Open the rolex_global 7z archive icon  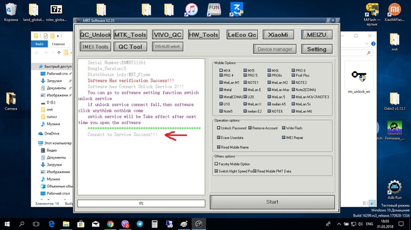(56, 12)
